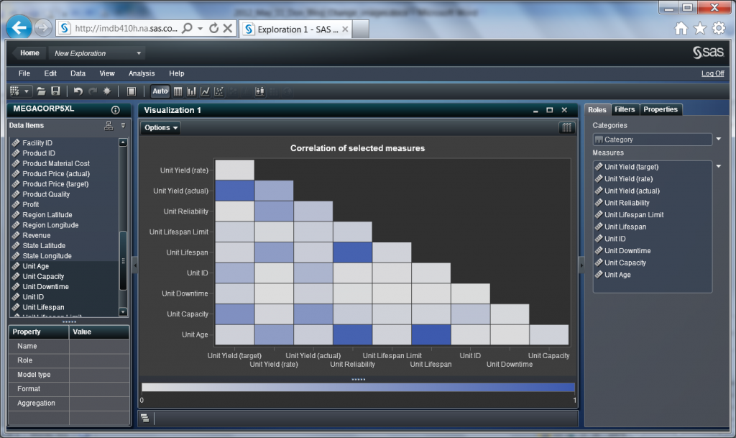Select the line chart visualization icon
This screenshot has height=438, width=736.
click(x=205, y=91)
